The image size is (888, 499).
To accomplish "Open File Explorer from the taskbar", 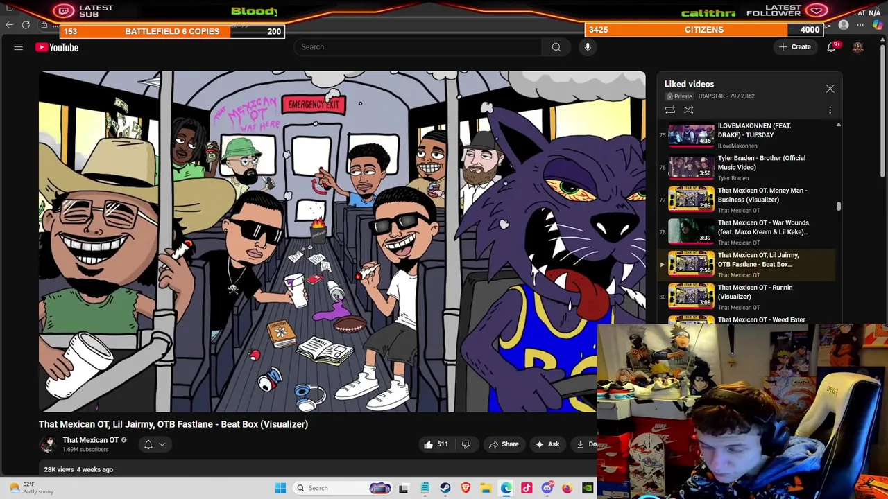I will [x=486, y=488].
